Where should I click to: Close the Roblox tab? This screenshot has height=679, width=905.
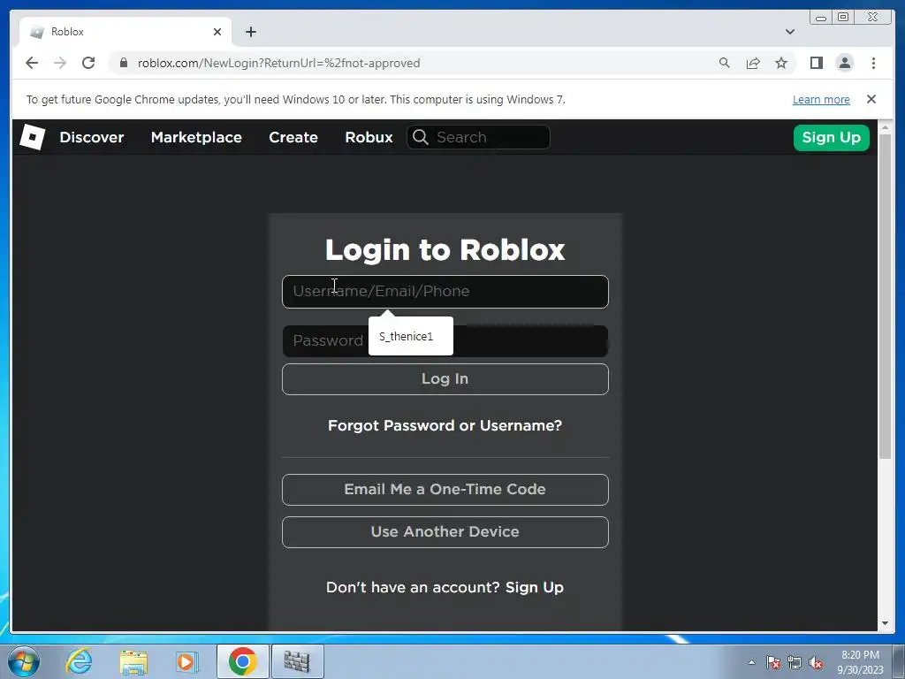pos(217,32)
